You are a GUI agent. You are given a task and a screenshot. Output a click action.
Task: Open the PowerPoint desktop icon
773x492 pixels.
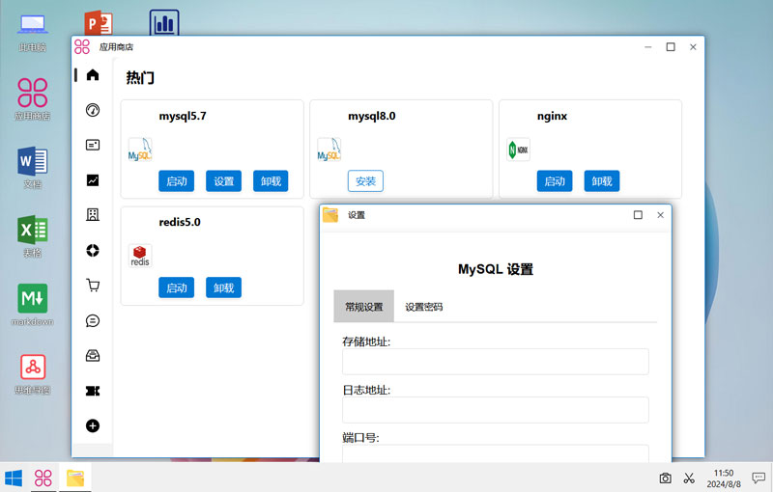(x=99, y=22)
